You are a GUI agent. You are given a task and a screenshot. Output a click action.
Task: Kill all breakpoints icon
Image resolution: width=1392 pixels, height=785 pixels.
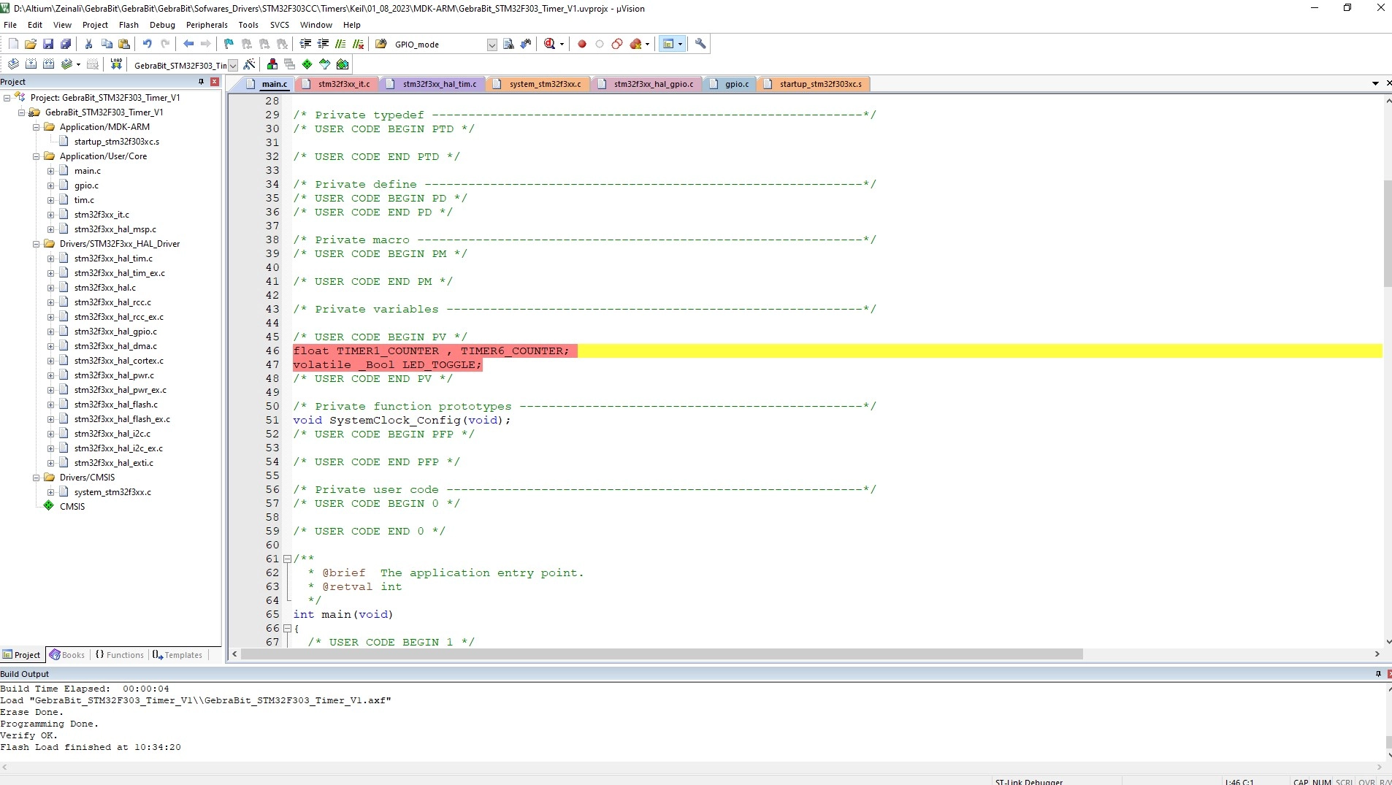(x=635, y=44)
